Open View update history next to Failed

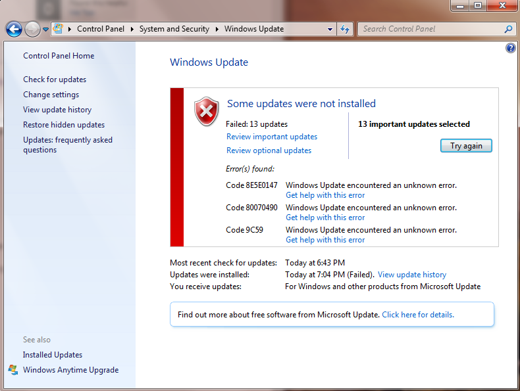click(412, 275)
